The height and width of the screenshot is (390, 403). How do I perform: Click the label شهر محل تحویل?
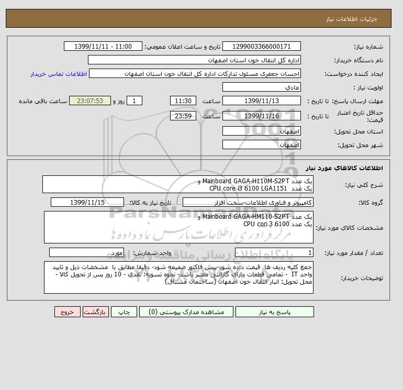[x=360, y=145]
